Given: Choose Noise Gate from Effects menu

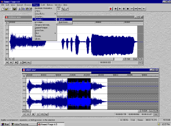Looking at the screenshot, I should [x=45, y=31].
